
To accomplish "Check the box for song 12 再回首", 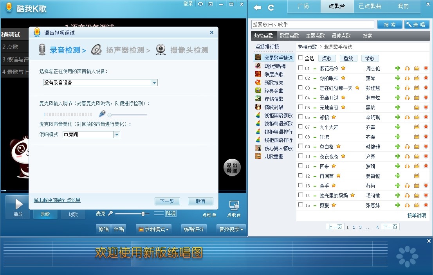I will 300,175.
